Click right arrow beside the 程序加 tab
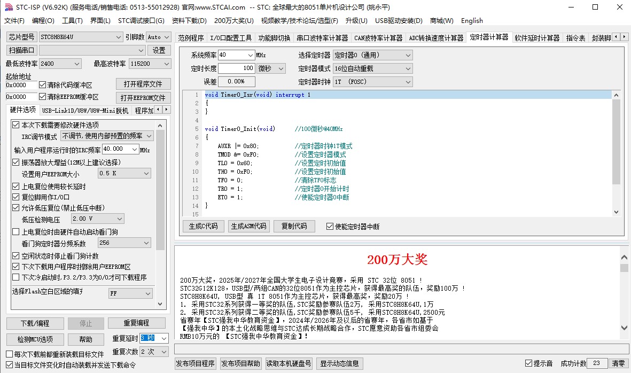 (x=167, y=110)
